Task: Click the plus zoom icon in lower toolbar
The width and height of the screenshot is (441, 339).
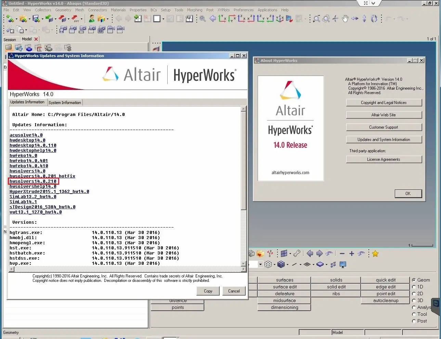Action: click(351, 253)
